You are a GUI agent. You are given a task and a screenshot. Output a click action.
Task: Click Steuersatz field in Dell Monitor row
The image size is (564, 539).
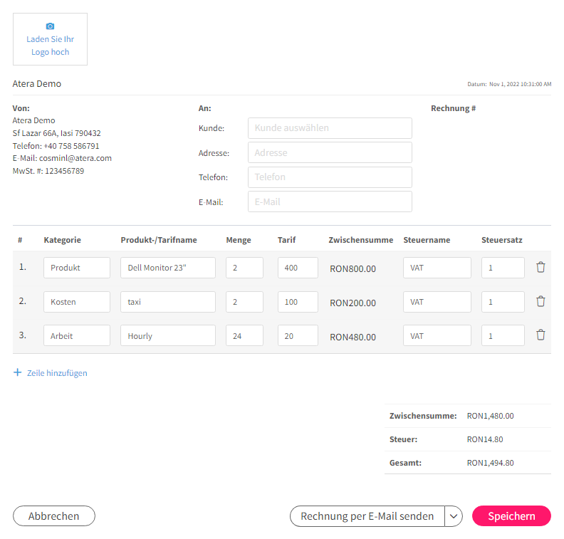point(503,268)
